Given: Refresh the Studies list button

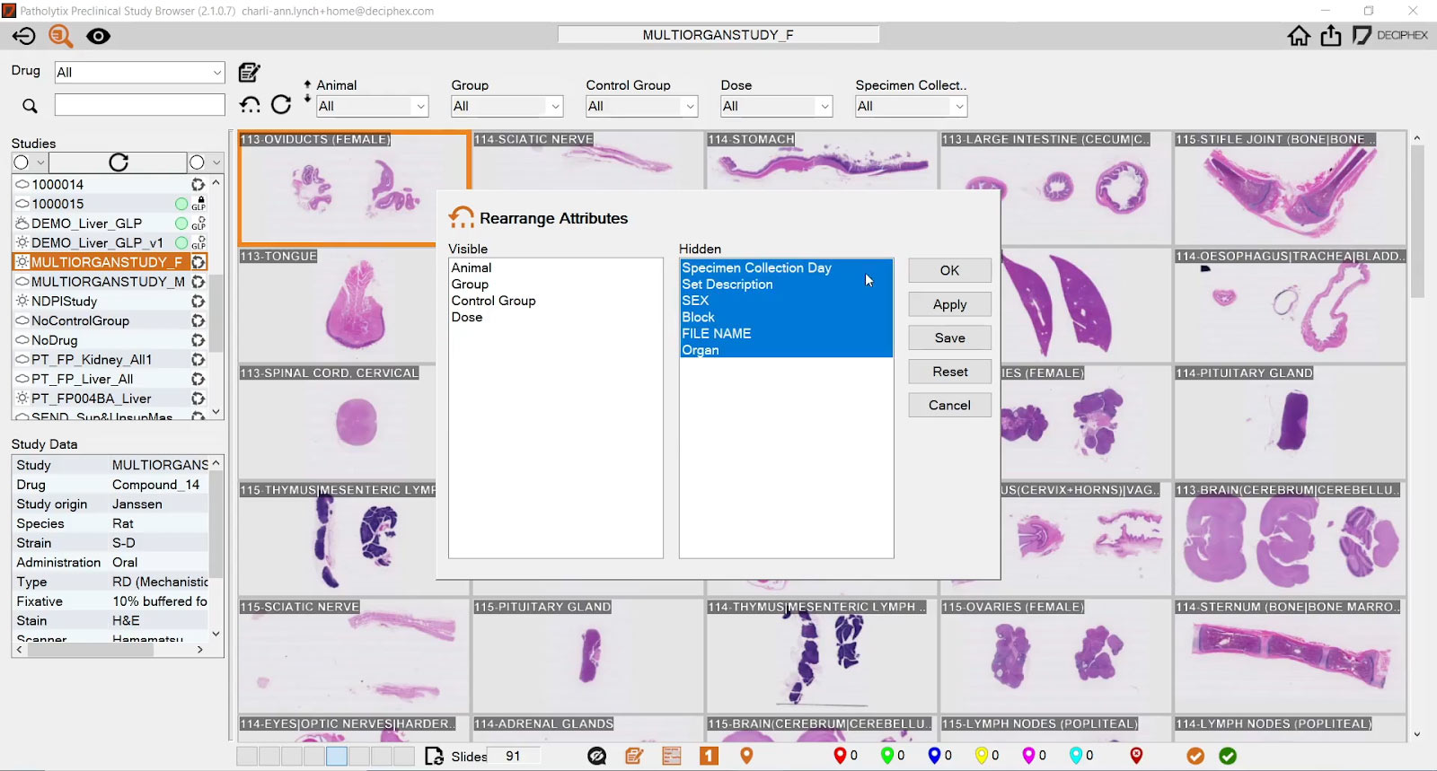Looking at the screenshot, I should [x=118, y=162].
